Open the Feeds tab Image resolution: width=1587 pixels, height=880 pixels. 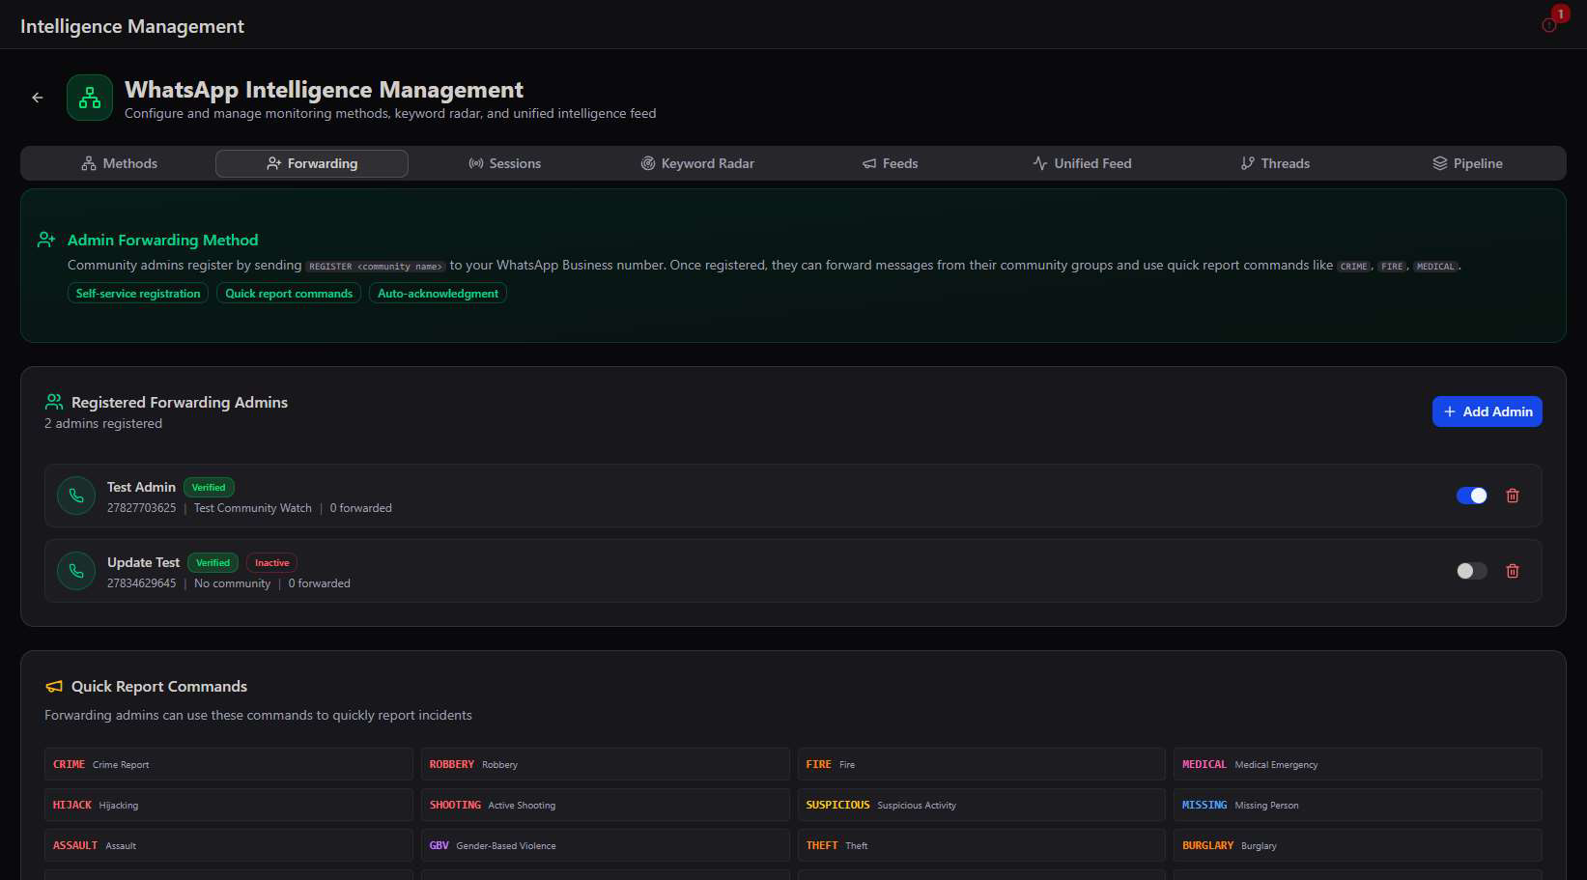pos(890,163)
